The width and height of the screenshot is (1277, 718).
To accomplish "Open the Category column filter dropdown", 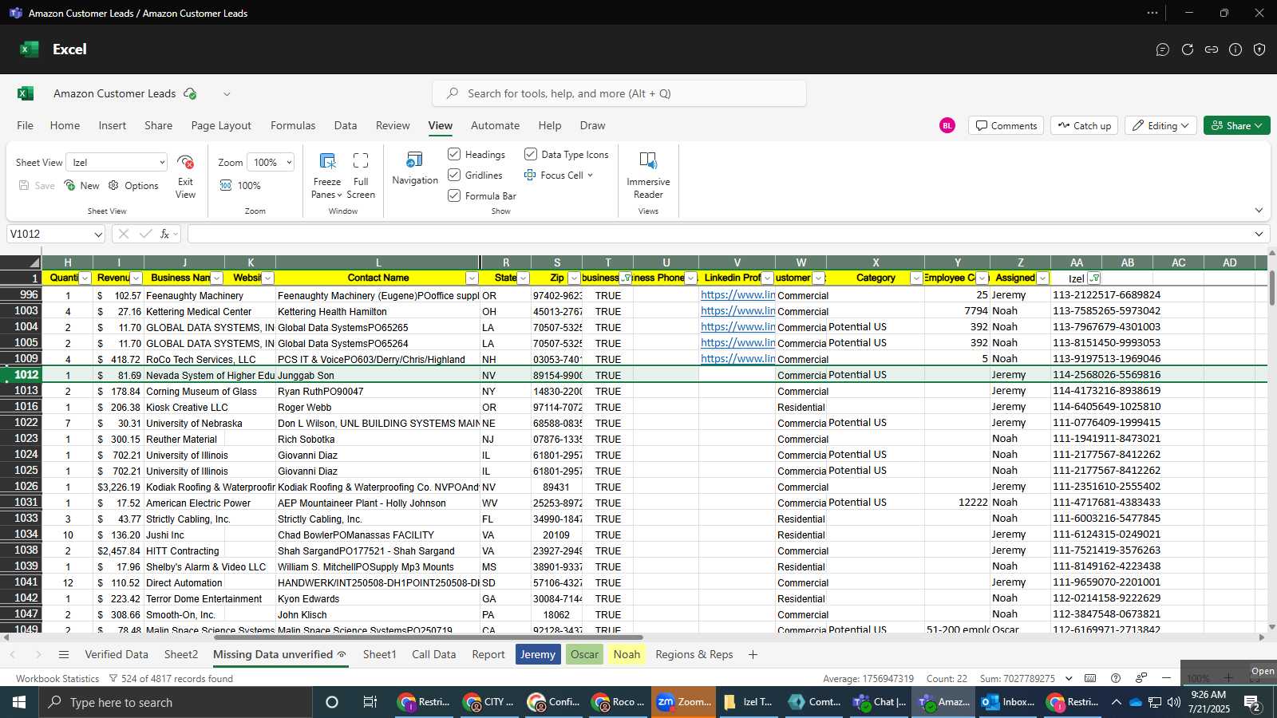I will (x=916, y=278).
